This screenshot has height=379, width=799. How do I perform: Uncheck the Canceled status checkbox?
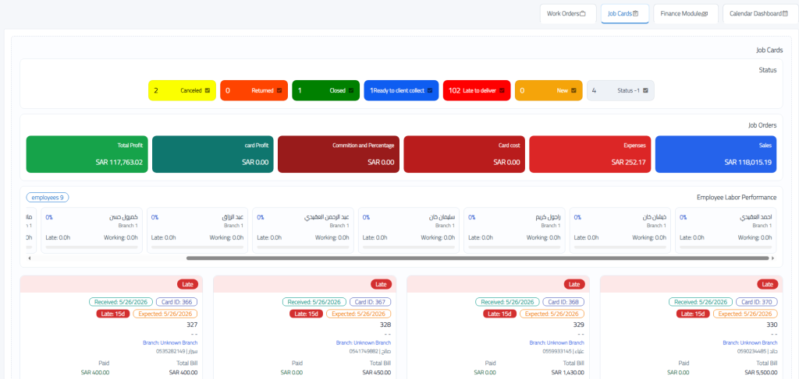tap(208, 90)
